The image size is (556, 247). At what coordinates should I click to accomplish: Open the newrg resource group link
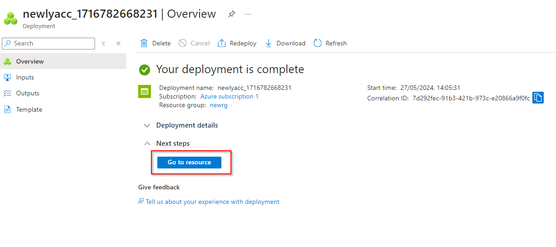pos(219,105)
